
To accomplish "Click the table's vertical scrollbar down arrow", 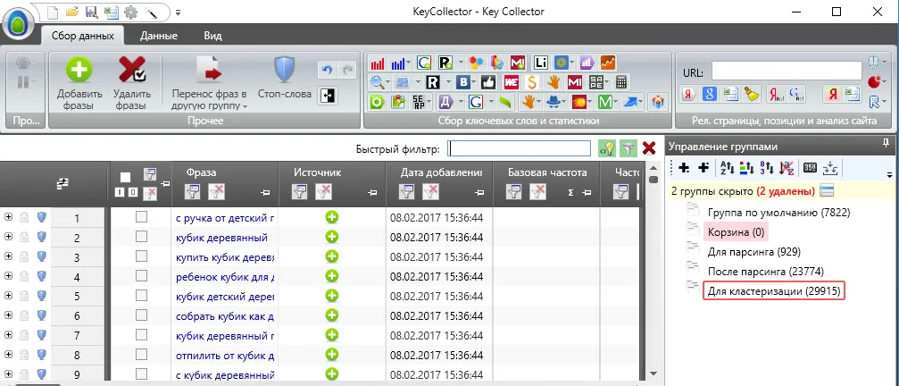I will [x=653, y=373].
